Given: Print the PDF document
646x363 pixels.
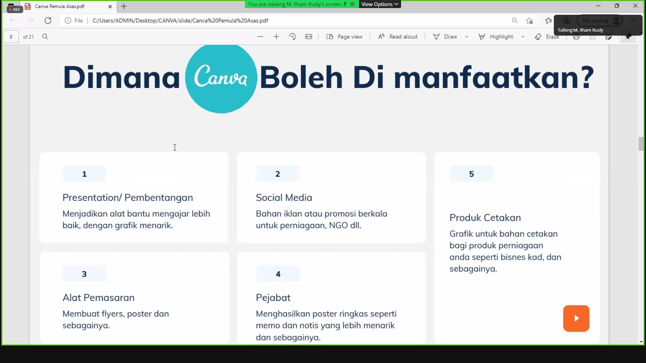Looking at the screenshot, I should tap(576, 37).
